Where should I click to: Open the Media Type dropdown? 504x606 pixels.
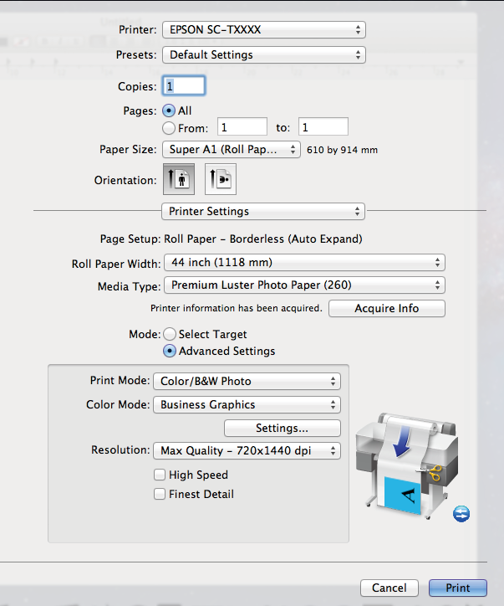pos(304,285)
